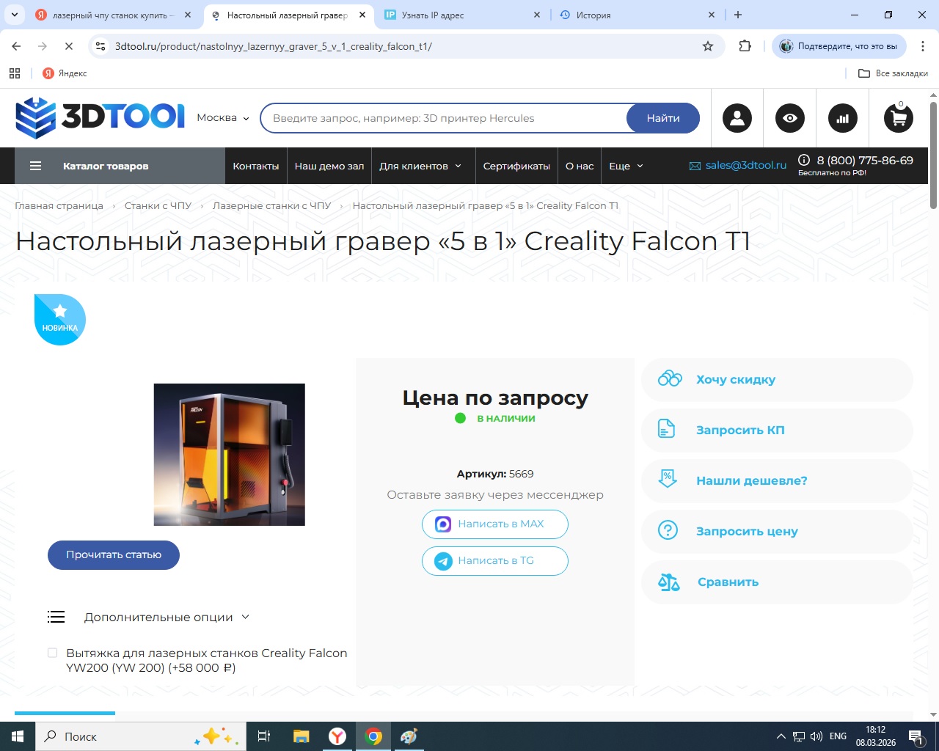
Task: Bookmark this page with the star icon
Action: tap(708, 46)
